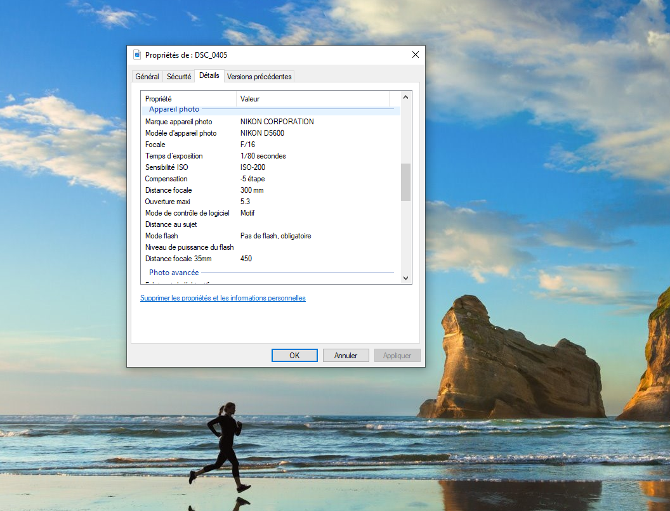Click the file icon in the title bar
The height and width of the screenshot is (511, 670).
pos(137,55)
